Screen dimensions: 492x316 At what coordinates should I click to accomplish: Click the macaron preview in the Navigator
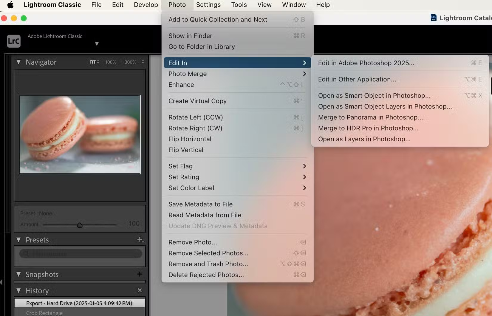[x=79, y=134]
